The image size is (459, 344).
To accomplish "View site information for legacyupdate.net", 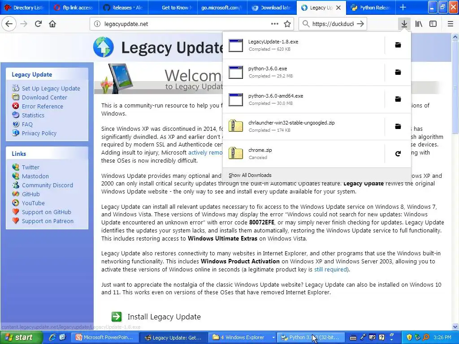I will tap(97, 24).
